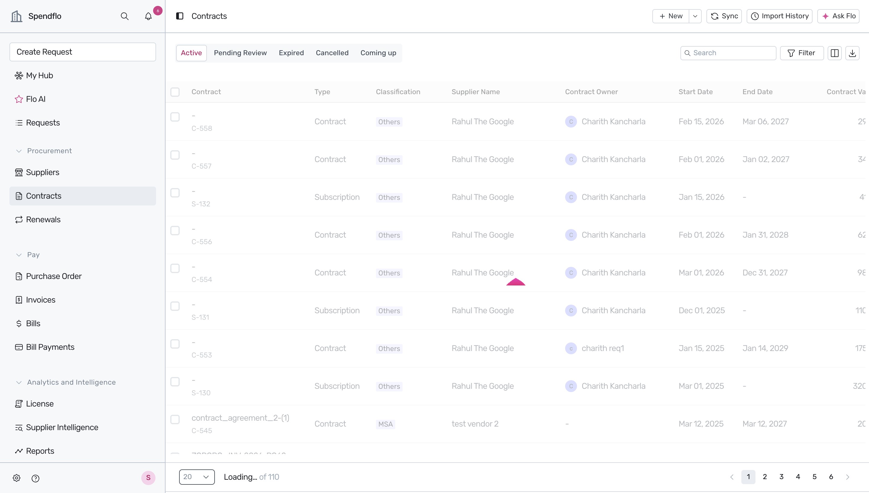Click owner charith req1

(x=603, y=348)
